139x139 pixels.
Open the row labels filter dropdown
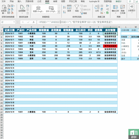(129, 37)
